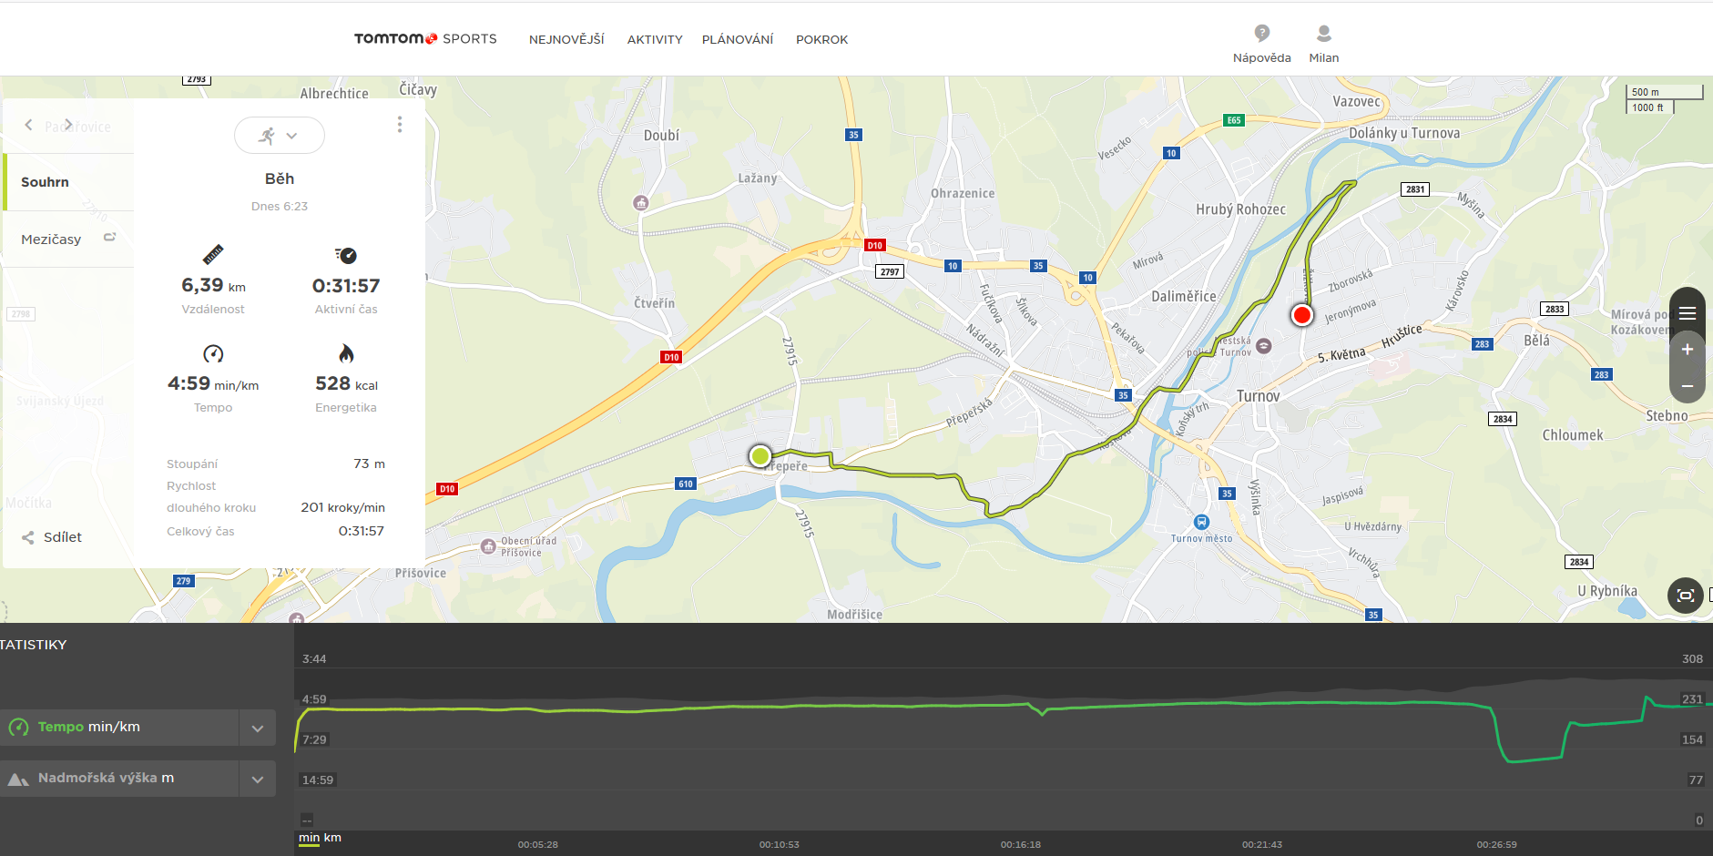
Task: Open the NEJNOVĚJŠÍ menu
Action: click(566, 39)
